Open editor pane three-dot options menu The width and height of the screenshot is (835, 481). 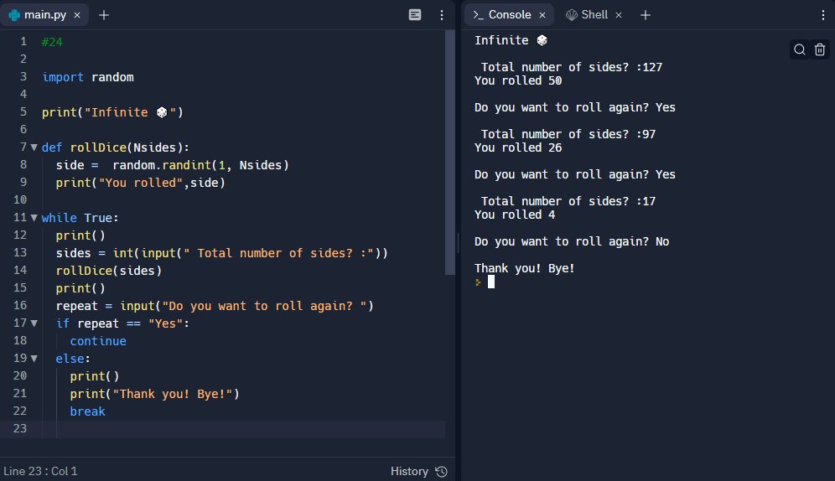[442, 15]
